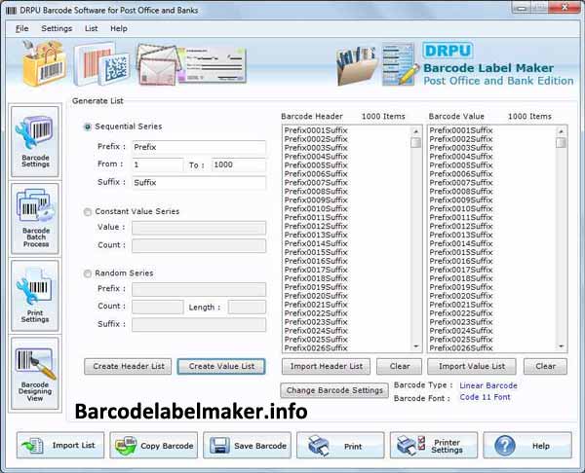Screen dimensions: 585x473
Task: Select Prefix0005Suffix in Barcode Value list
Action: click(x=461, y=165)
